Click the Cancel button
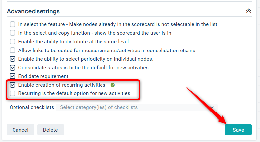260x142 pixels. coord(20,130)
